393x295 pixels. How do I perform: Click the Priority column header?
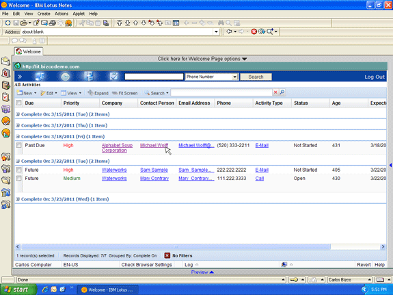click(80, 103)
